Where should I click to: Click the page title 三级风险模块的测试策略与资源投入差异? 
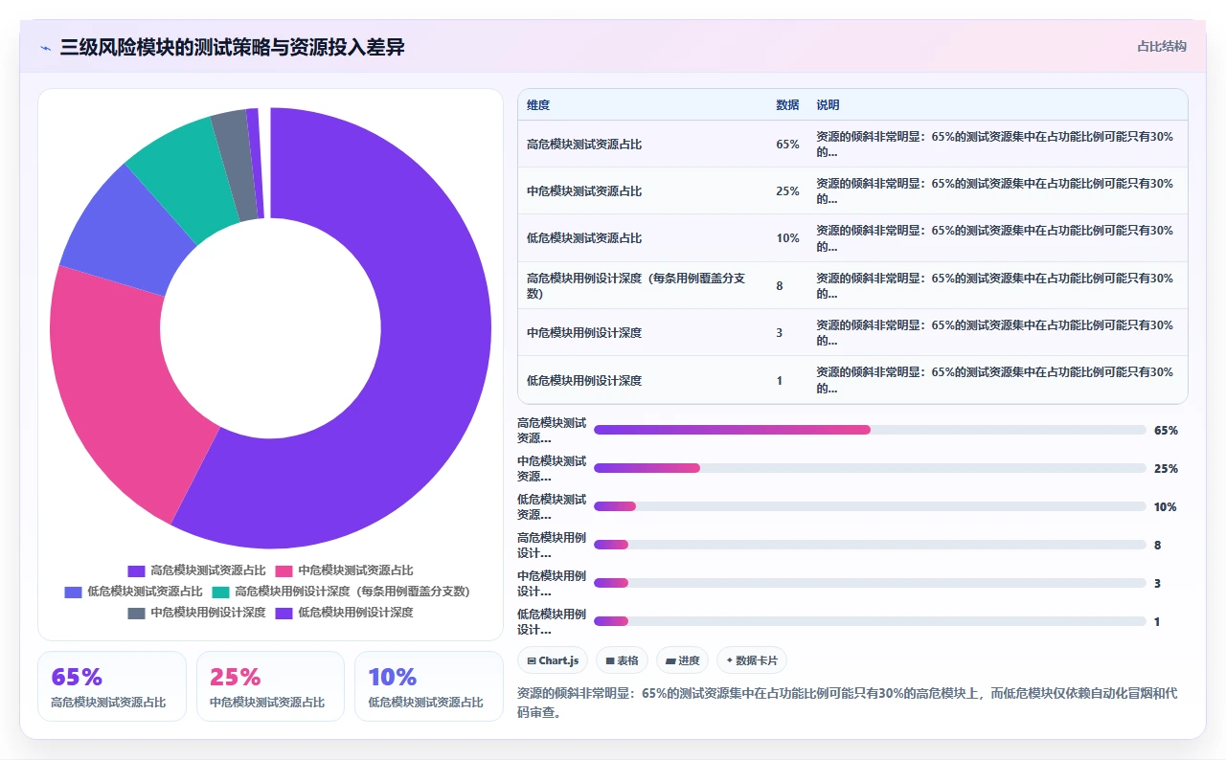[x=232, y=47]
